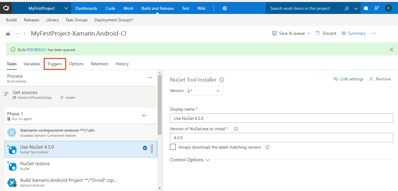The image size is (398, 191).
Task: Enable Always download the latest matching version
Action: tap(173, 147)
